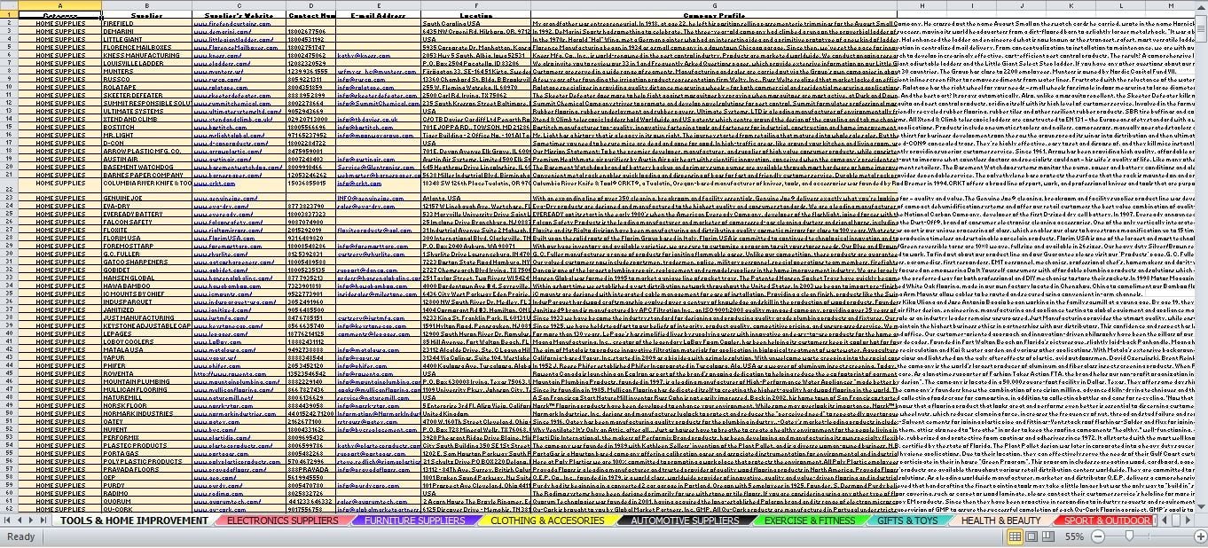Open the EXERCISE & FITNESS sheet tab
The image size is (1208, 548).
point(810,521)
